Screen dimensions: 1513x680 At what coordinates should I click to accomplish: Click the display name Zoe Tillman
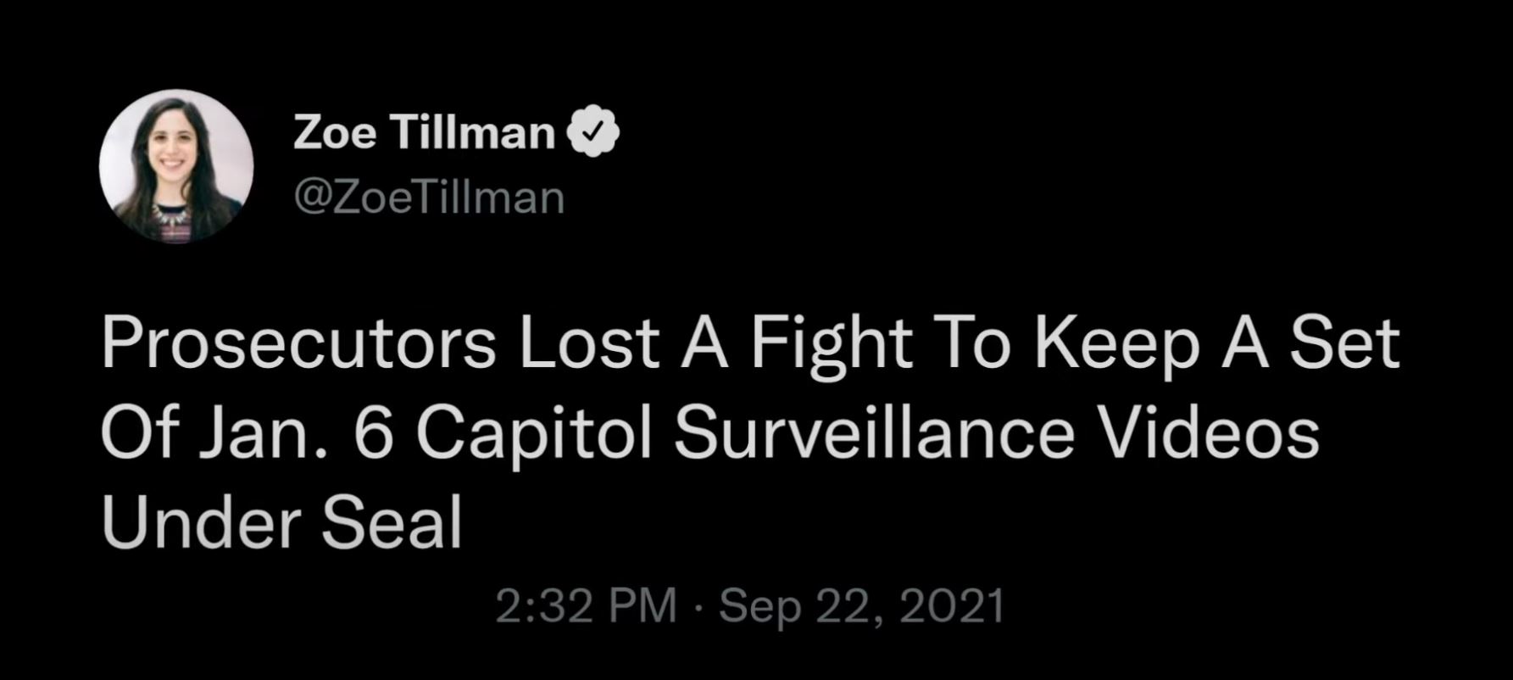pos(424,132)
